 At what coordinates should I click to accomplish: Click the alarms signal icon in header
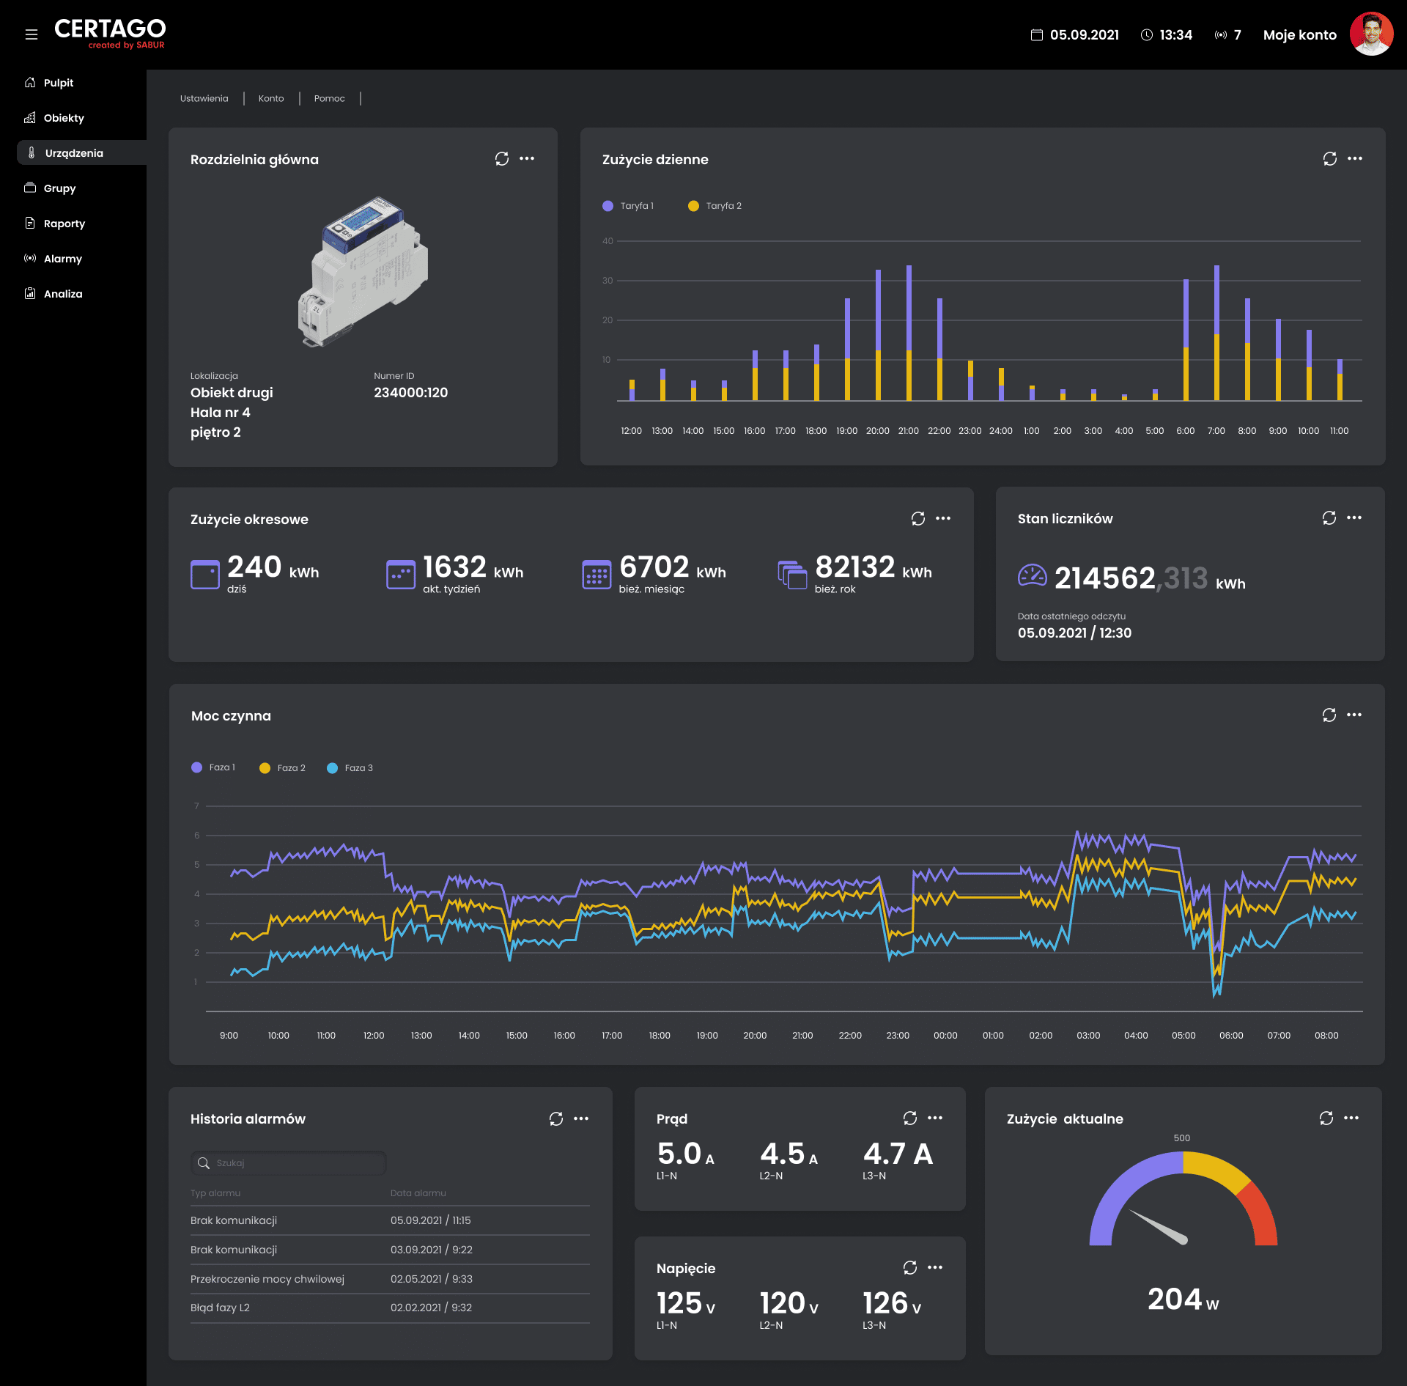click(1221, 35)
